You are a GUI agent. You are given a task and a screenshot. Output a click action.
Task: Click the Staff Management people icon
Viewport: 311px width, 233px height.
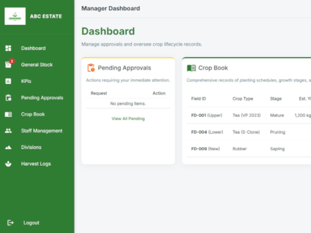pyautogui.click(x=8, y=131)
